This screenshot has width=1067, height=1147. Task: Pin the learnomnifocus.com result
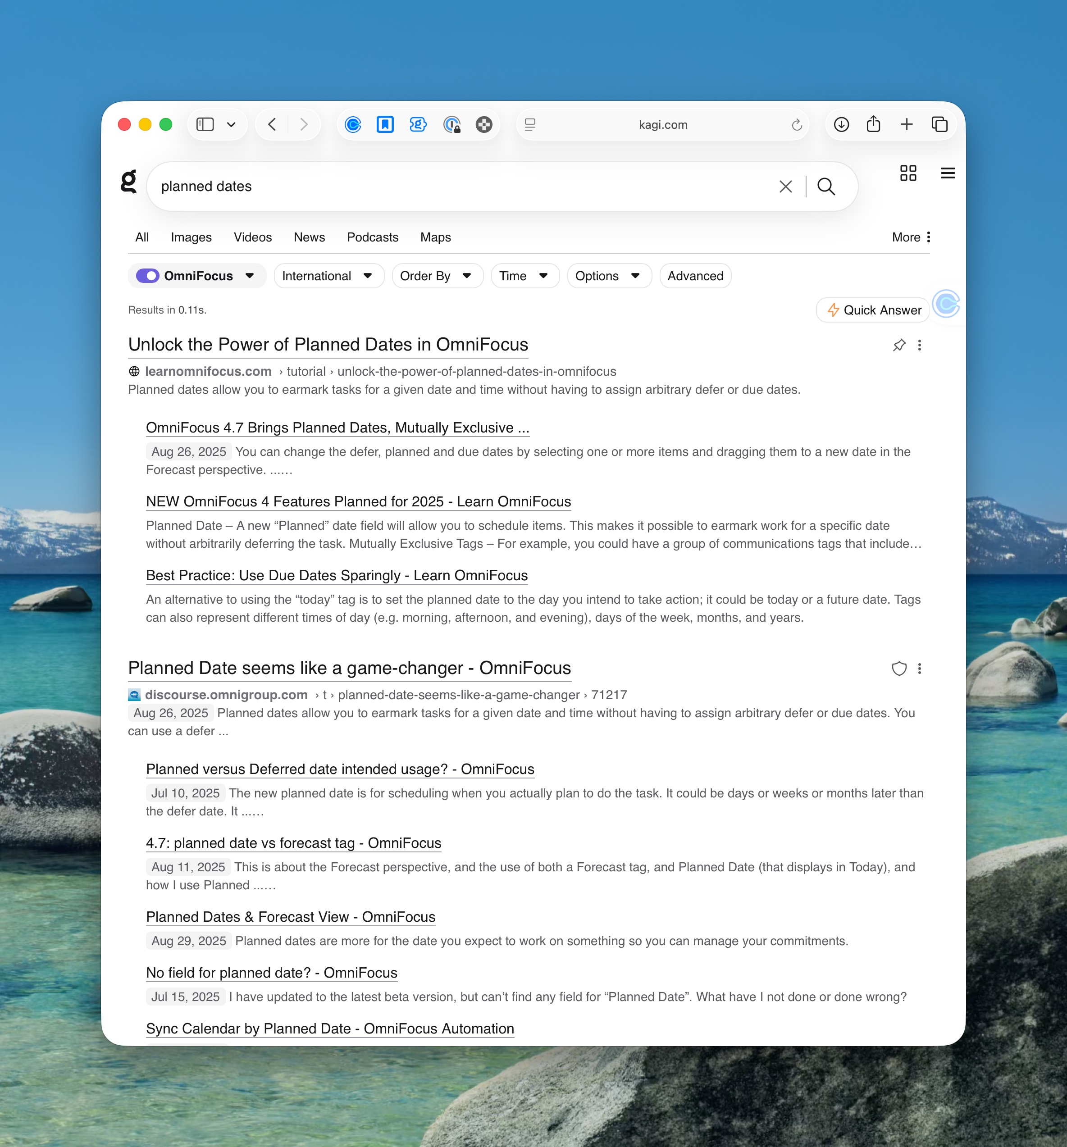tap(898, 345)
